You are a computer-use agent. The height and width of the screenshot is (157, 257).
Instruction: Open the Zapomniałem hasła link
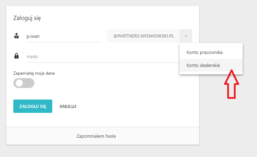96,136
